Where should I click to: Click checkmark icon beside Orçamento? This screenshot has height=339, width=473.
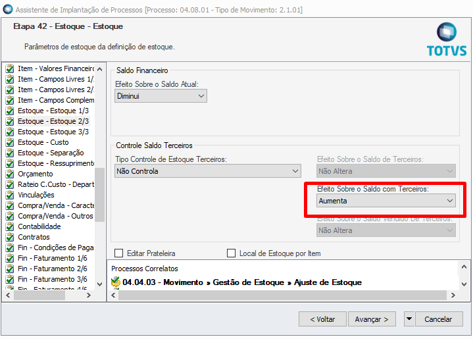(x=10, y=174)
